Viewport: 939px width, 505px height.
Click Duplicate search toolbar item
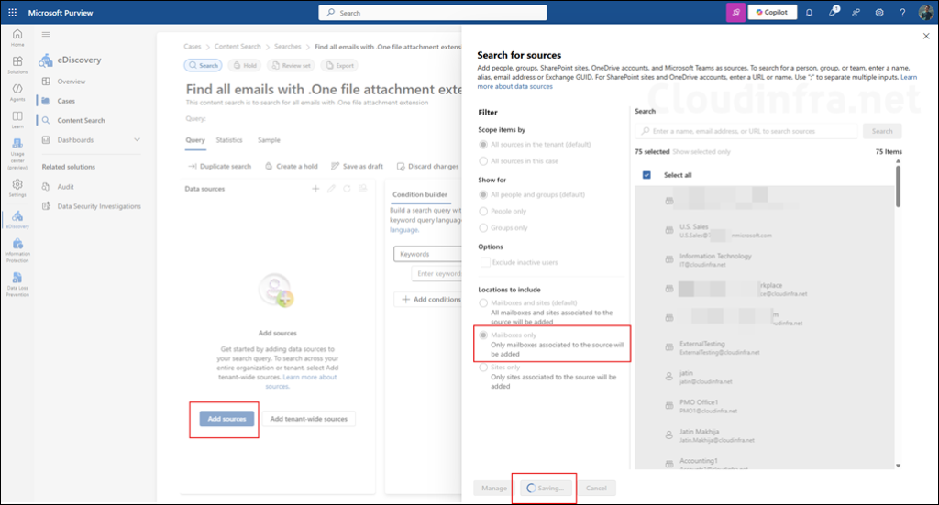click(220, 166)
